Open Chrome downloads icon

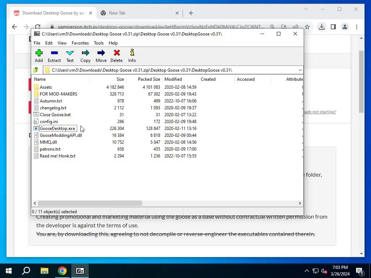coord(322,27)
